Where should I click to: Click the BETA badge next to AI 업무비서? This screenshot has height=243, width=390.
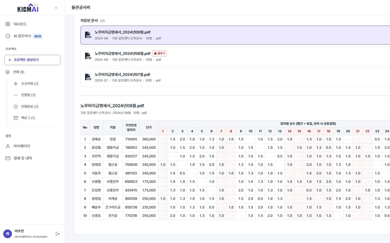point(38,36)
